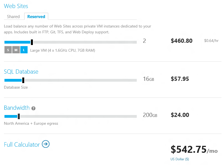Viewport: 222px width, 165px height.
Task: Click the SQL Database slider track's gray area
Action: click(80, 80)
